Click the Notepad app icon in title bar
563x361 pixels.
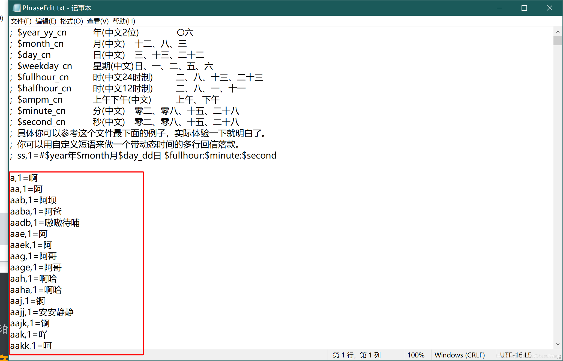(17, 8)
